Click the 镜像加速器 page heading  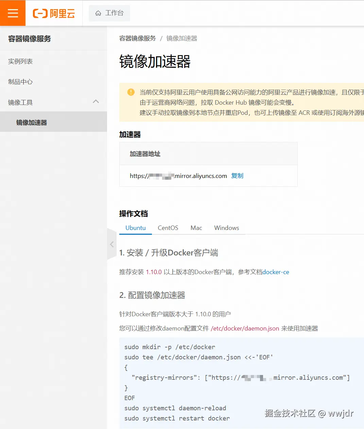click(x=155, y=62)
